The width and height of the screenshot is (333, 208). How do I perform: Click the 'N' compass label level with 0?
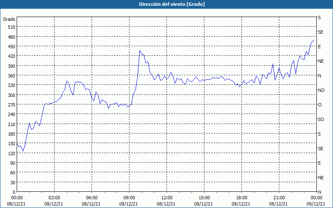tap(319, 192)
